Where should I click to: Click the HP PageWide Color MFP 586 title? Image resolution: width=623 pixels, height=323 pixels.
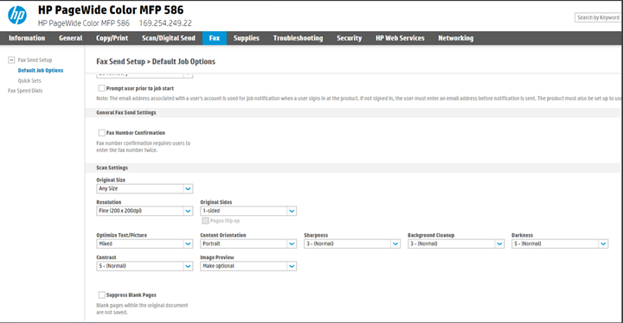click(x=111, y=9)
